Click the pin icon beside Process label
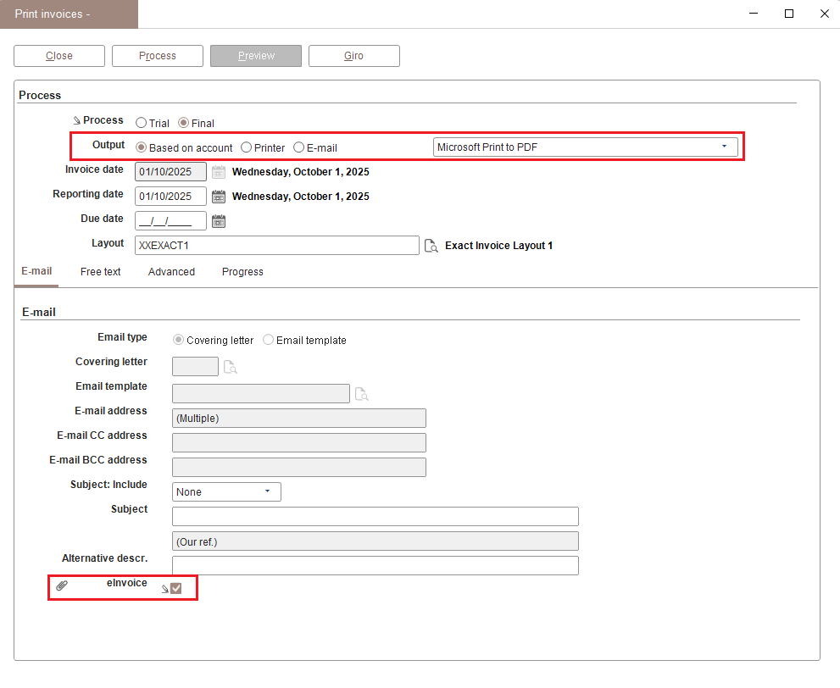840x688 pixels. pyautogui.click(x=76, y=121)
